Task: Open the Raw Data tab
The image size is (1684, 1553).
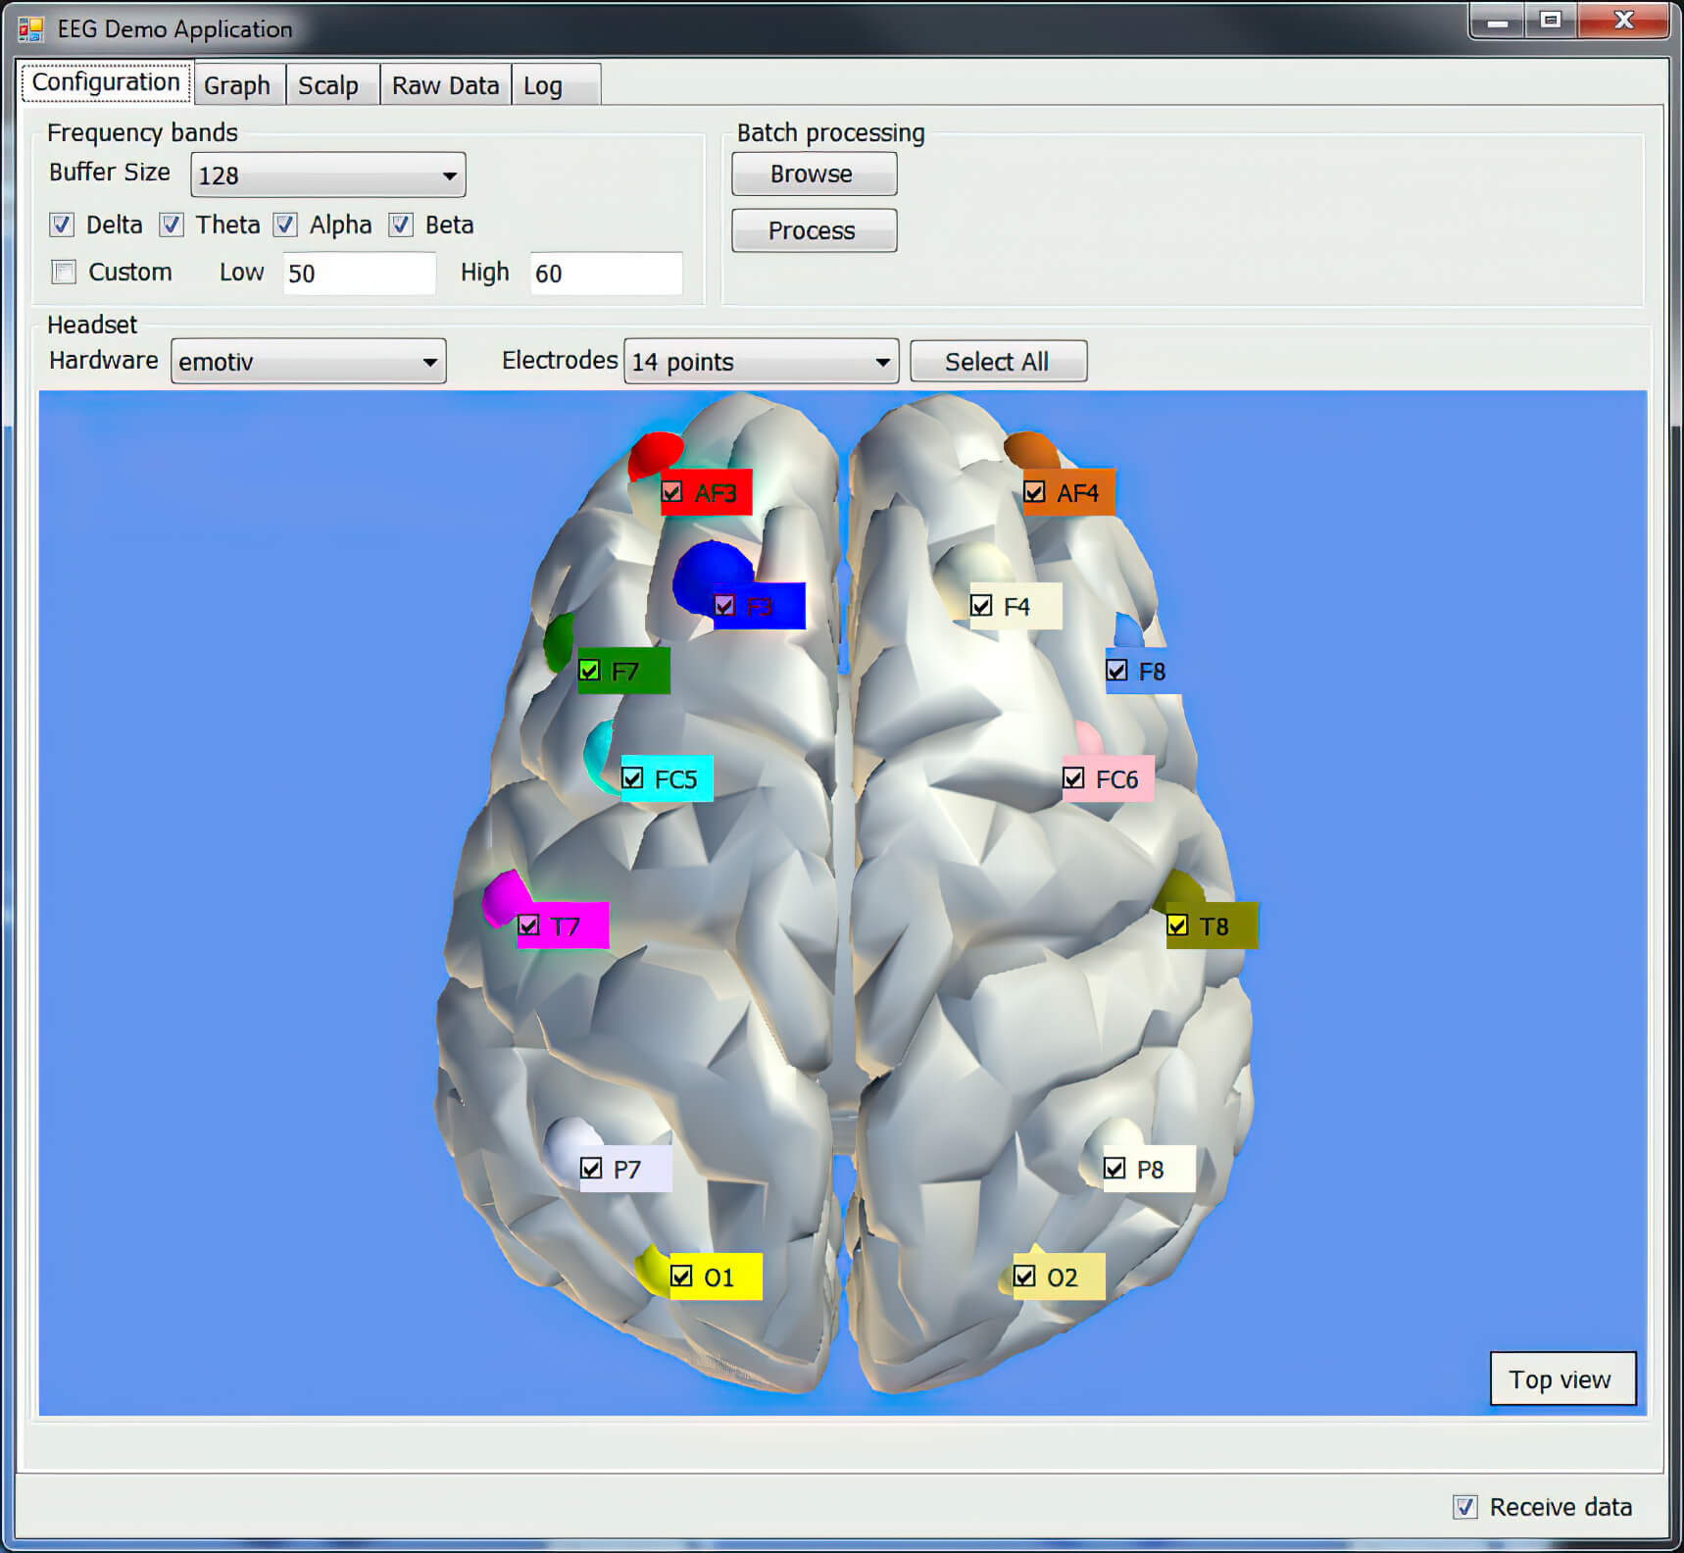Action: click(445, 86)
